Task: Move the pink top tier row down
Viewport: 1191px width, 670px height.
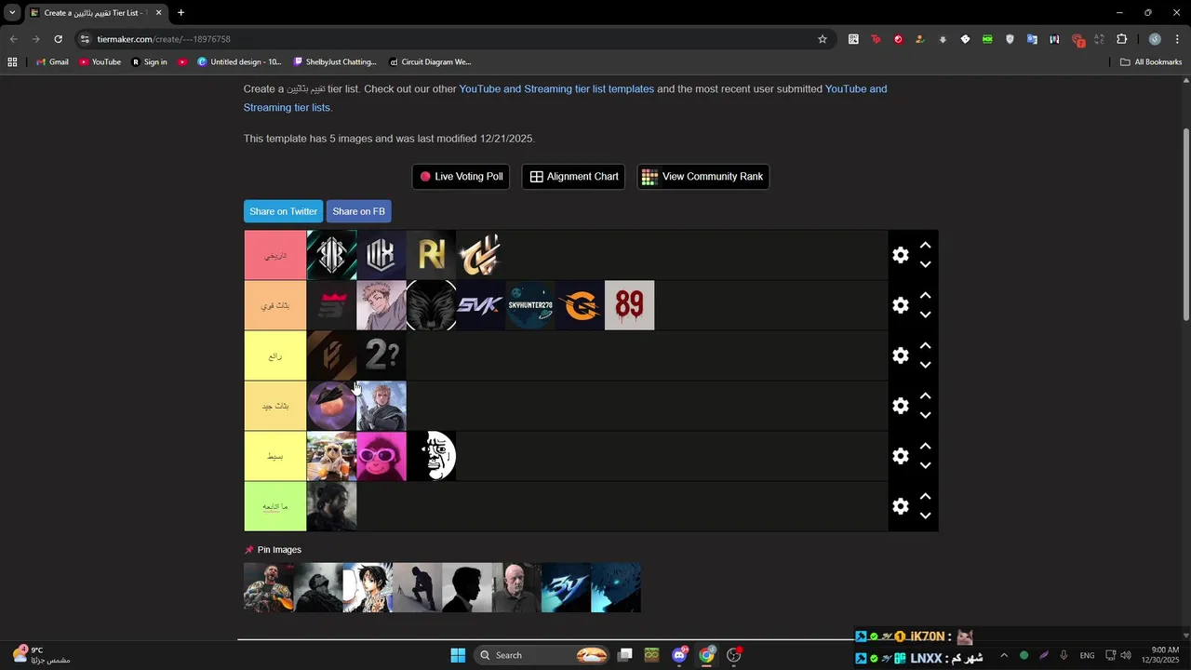Action: 925,264
